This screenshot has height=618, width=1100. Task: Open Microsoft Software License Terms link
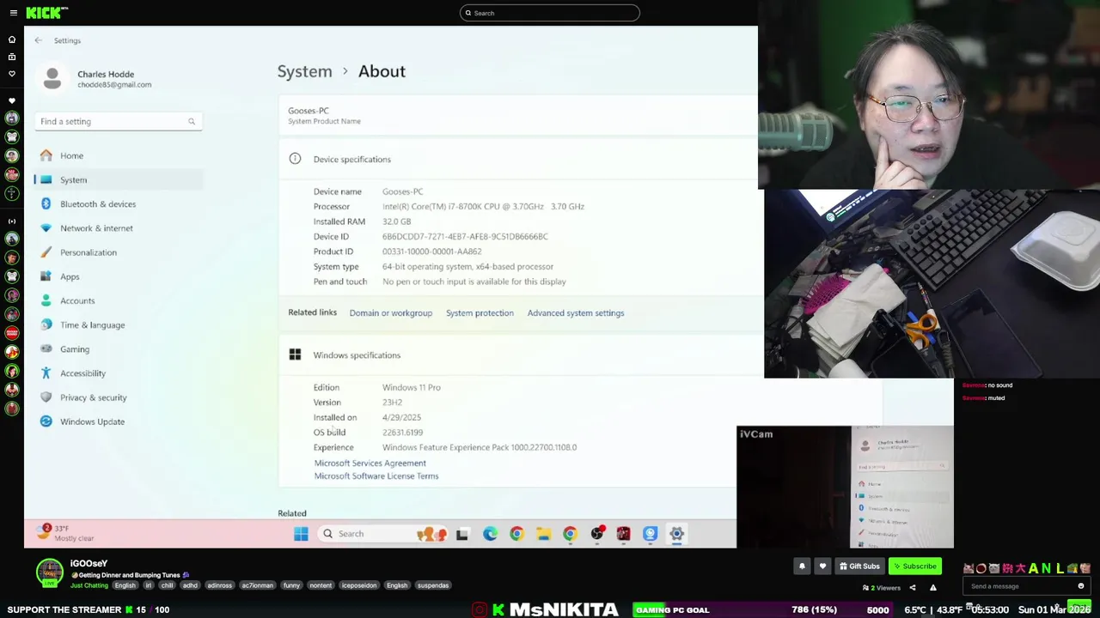point(376,476)
